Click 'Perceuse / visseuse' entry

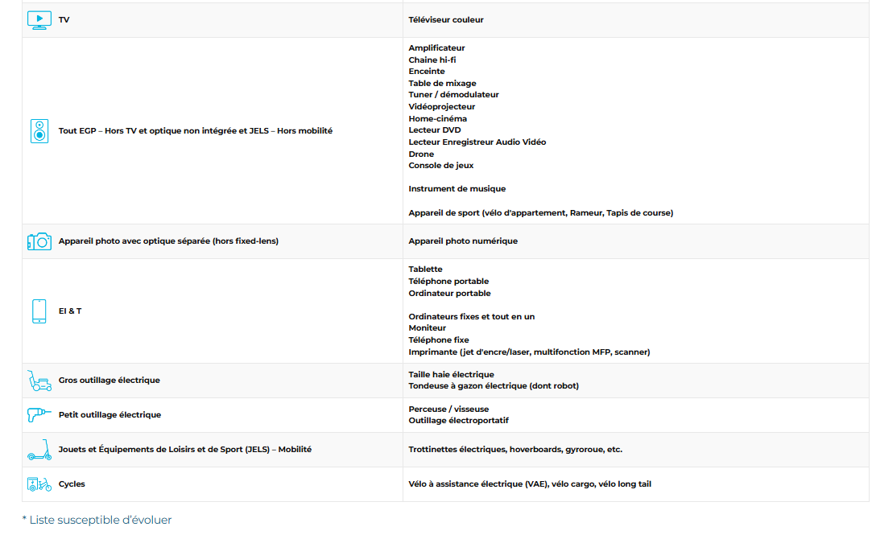pyautogui.click(x=448, y=409)
